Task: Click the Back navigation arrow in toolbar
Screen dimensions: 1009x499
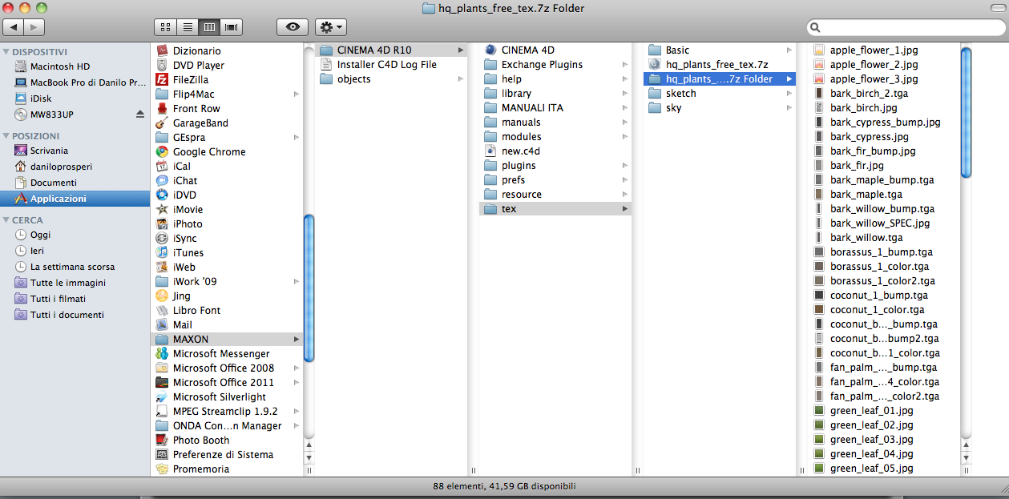Action: [x=14, y=27]
